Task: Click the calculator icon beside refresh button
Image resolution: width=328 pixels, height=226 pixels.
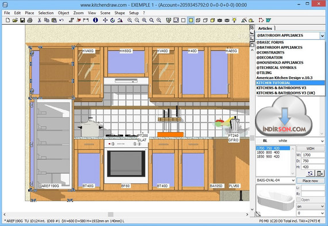Action: click(x=320, y=173)
